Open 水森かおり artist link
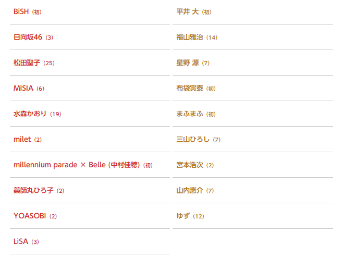The width and height of the screenshot is (344, 258). (30, 114)
